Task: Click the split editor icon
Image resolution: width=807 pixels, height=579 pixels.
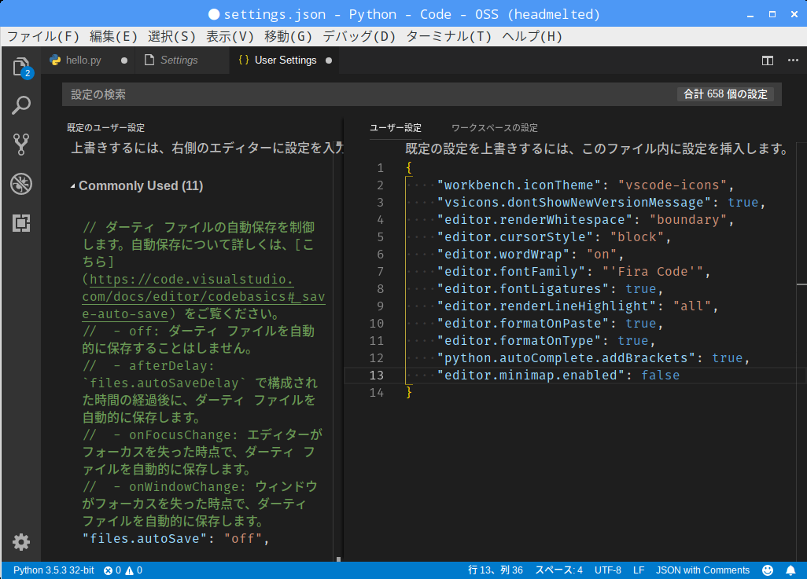Action: [x=768, y=60]
